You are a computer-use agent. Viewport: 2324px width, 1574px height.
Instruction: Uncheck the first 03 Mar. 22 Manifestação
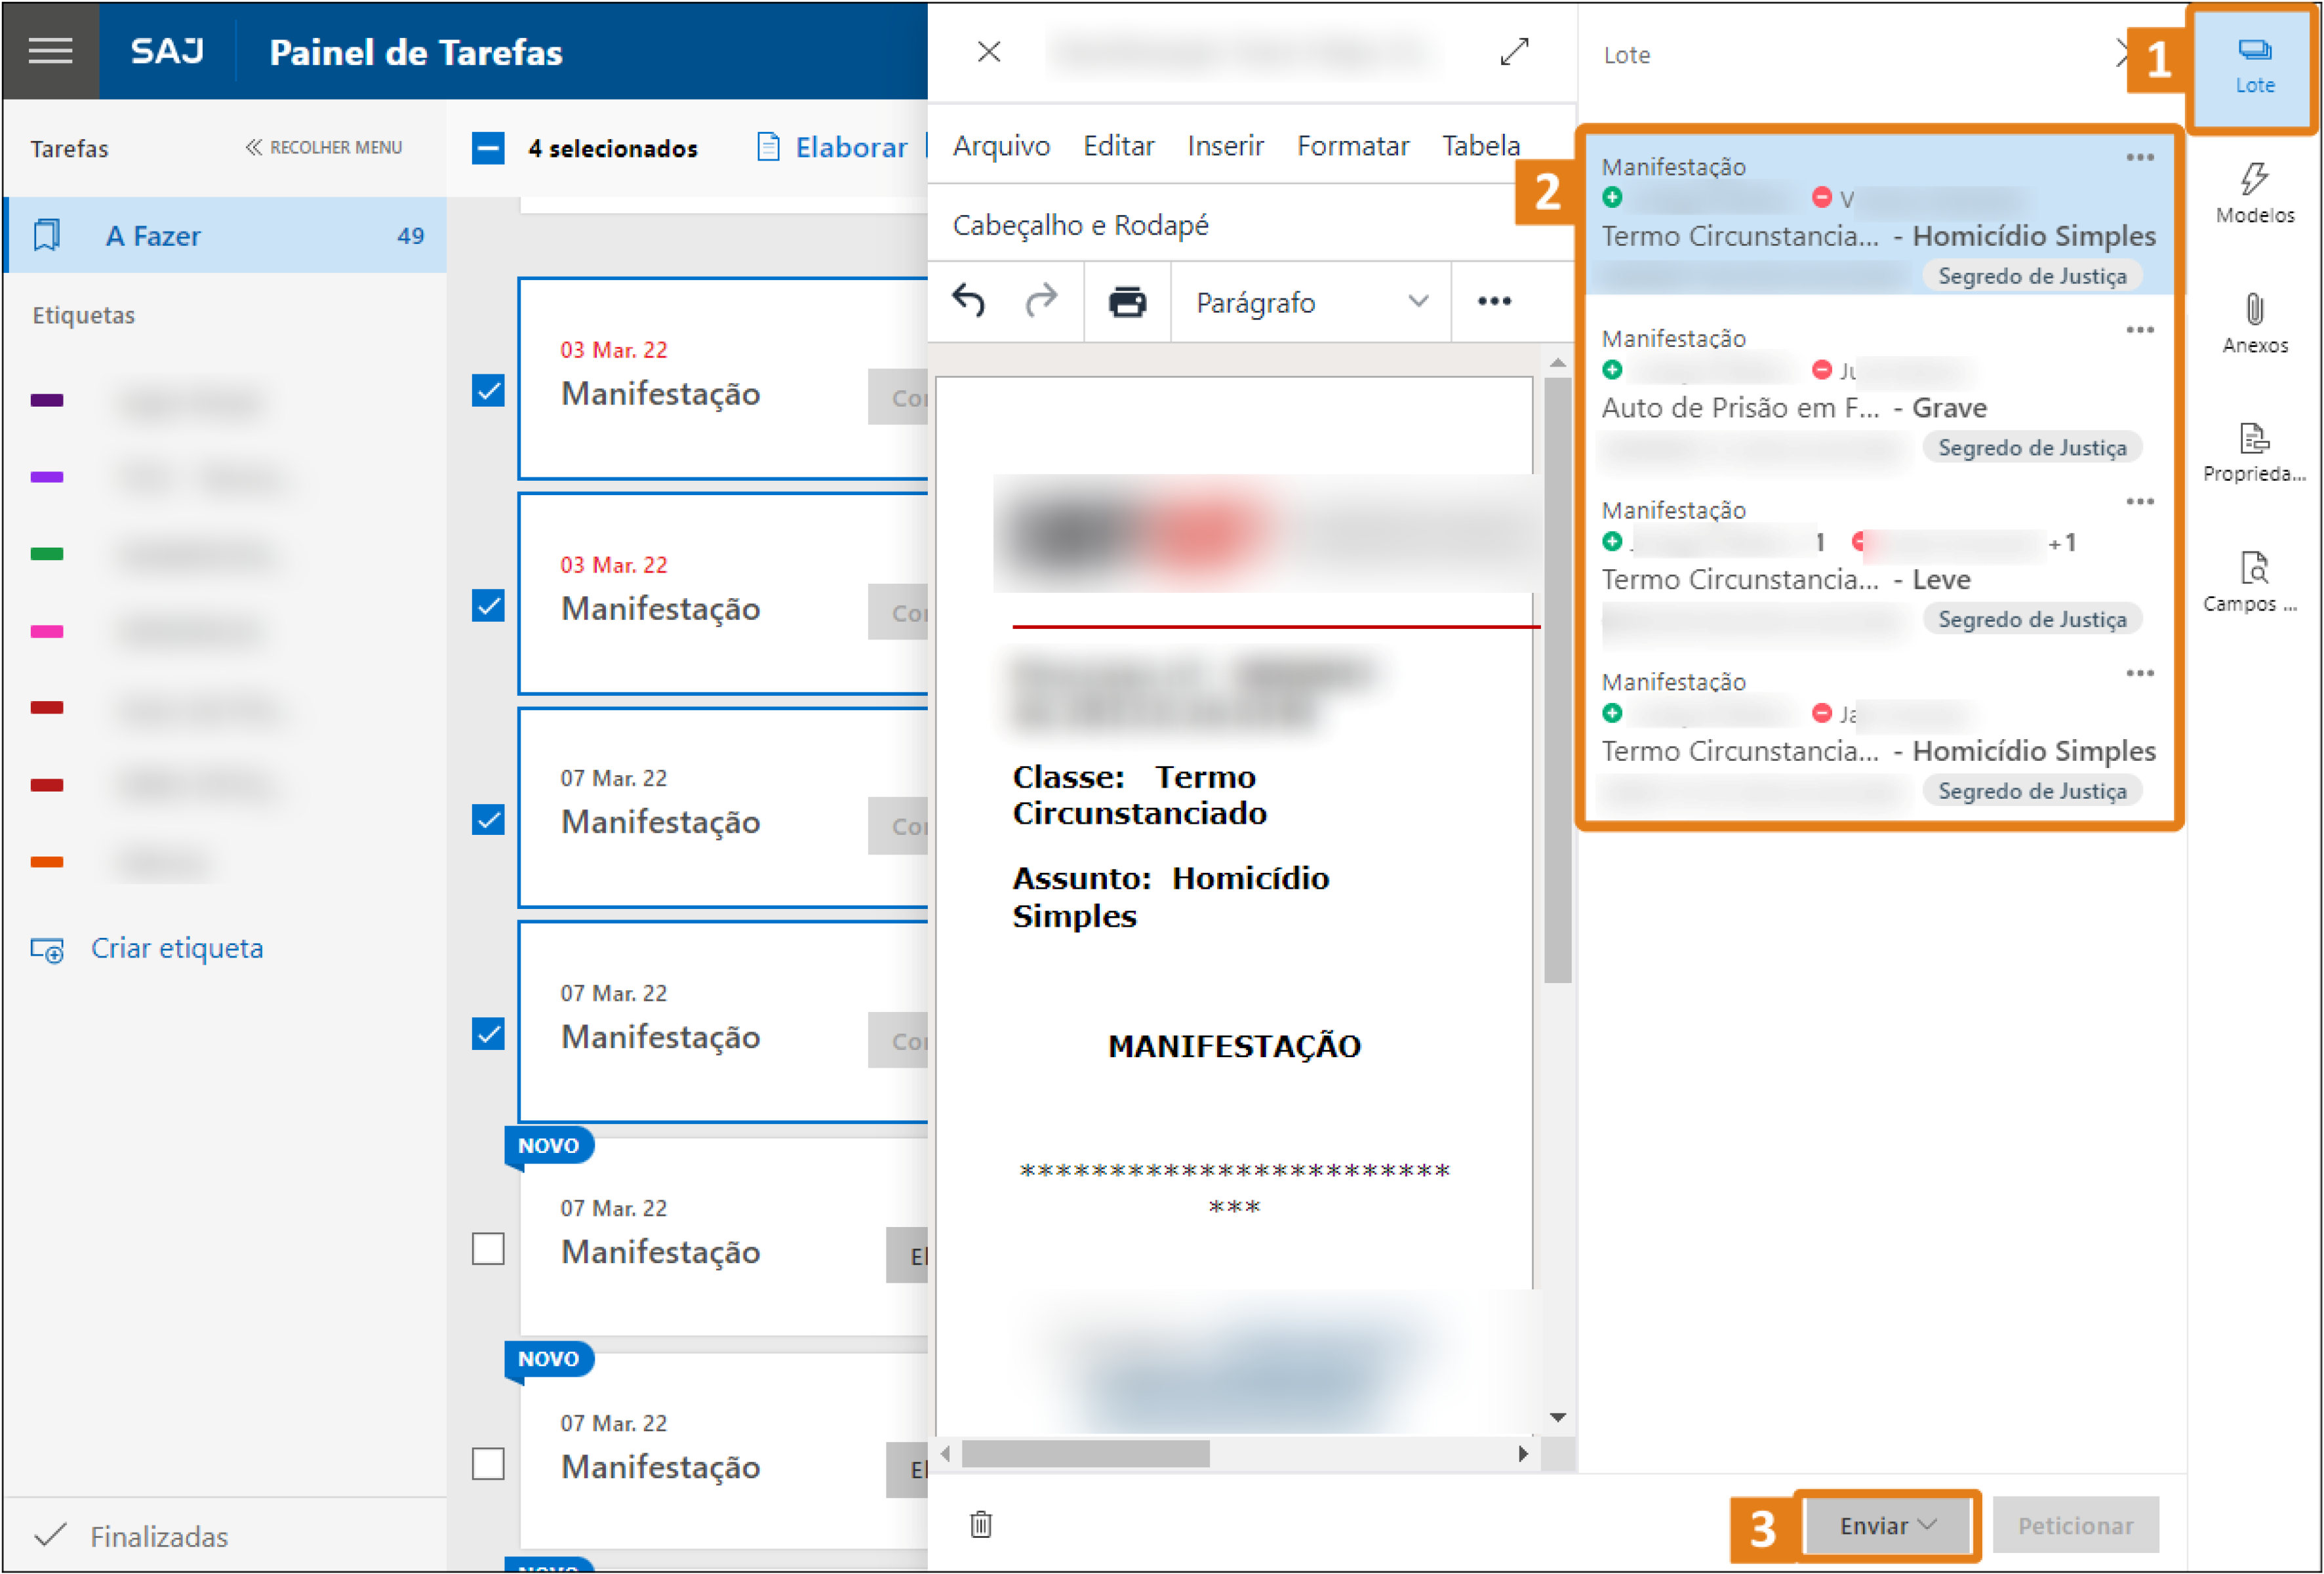tap(488, 390)
